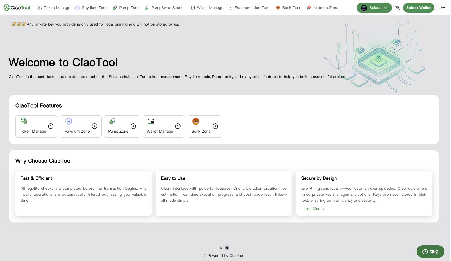Open the Fragmentation Zone navbar menu

250,8
